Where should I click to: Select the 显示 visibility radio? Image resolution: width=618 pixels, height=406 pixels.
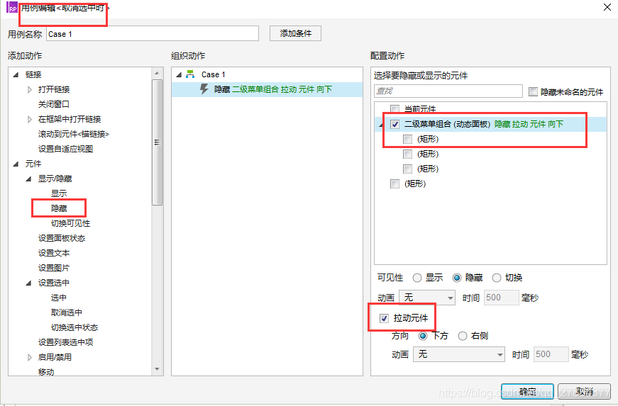coord(417,278)
